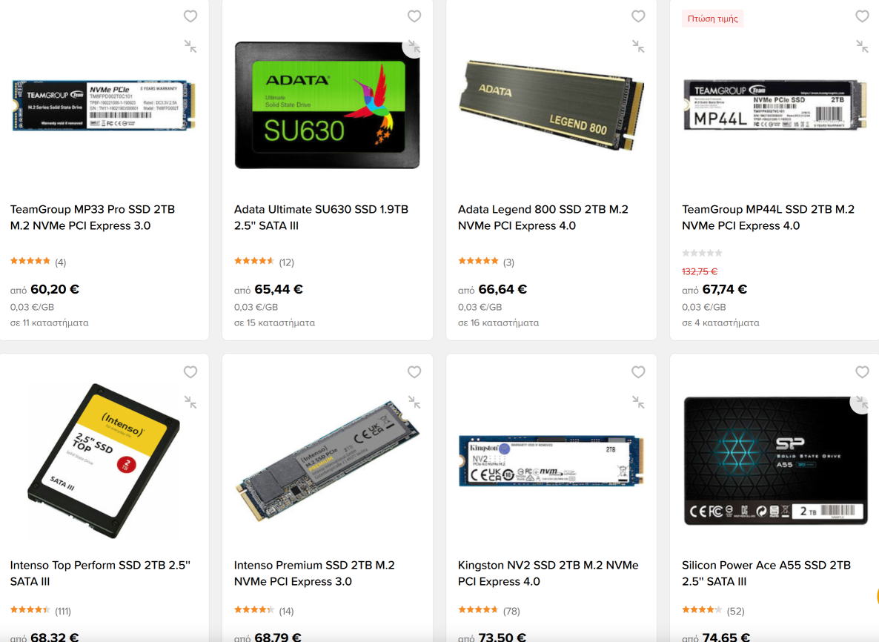
Task: Favorite the Intenso Top Perform SSD
Action: click(x=190, y=371)
